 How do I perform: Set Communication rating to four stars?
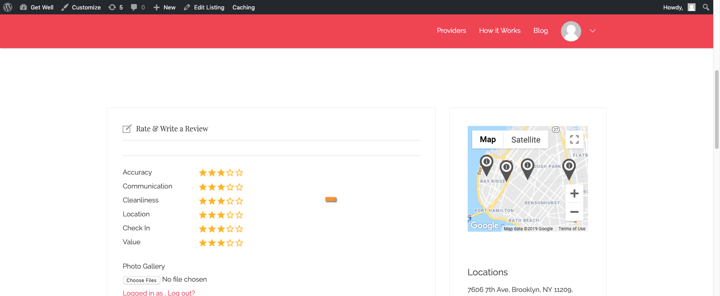pos(230,187)
